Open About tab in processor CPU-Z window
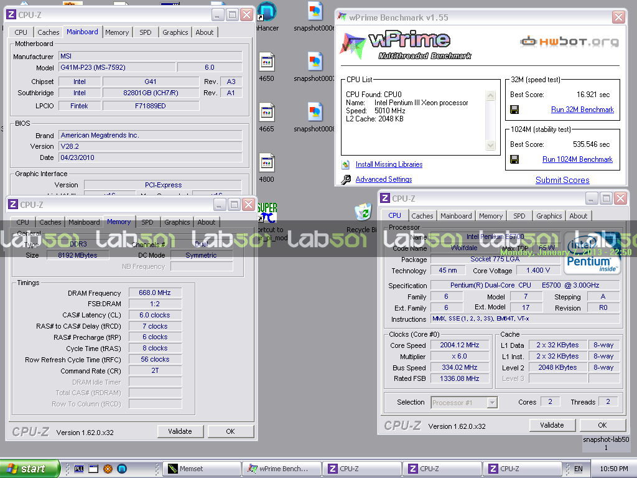 coord(578,216)
